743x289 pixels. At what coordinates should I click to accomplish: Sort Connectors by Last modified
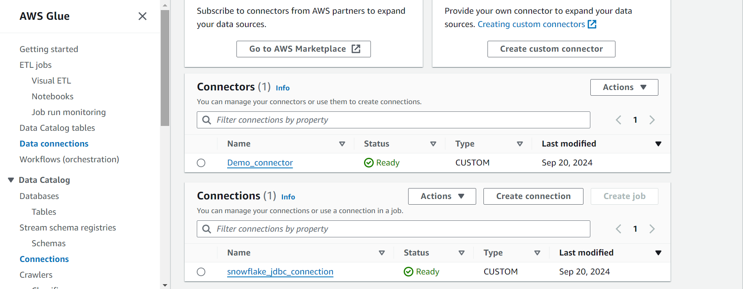coord(658,144)
